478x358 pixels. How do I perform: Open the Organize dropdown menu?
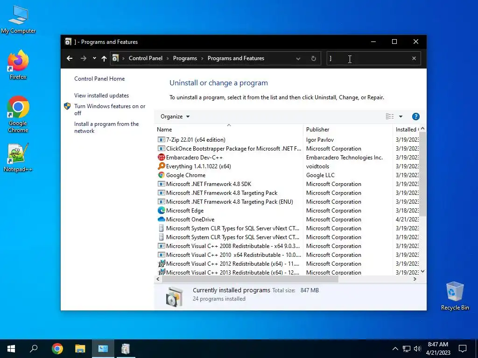tap(175, 117)
